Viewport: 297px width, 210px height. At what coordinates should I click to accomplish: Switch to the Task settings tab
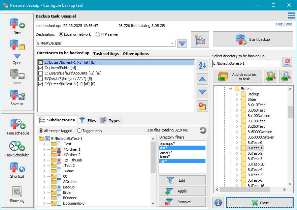coord(106,54)
